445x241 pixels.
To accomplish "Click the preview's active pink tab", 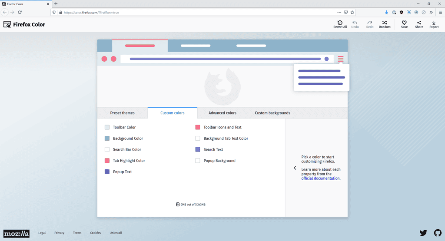I will pos(140,46).
